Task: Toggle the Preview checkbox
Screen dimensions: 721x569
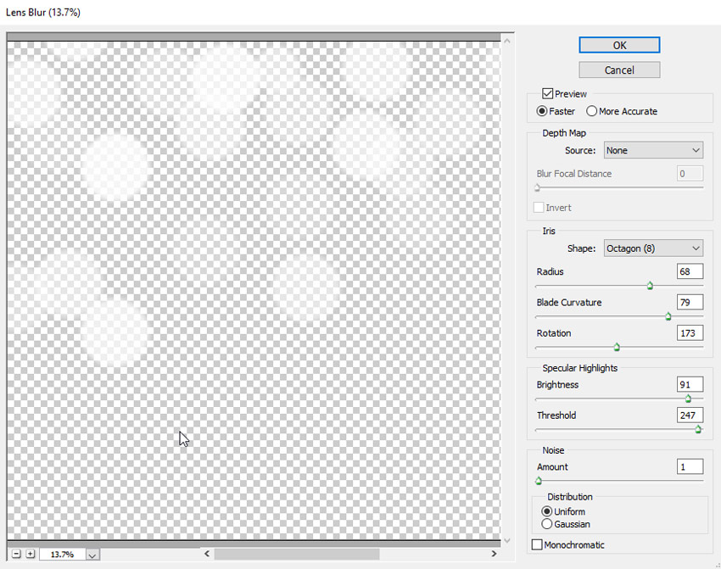Action: pyautogui.click(x=547, y=94)
